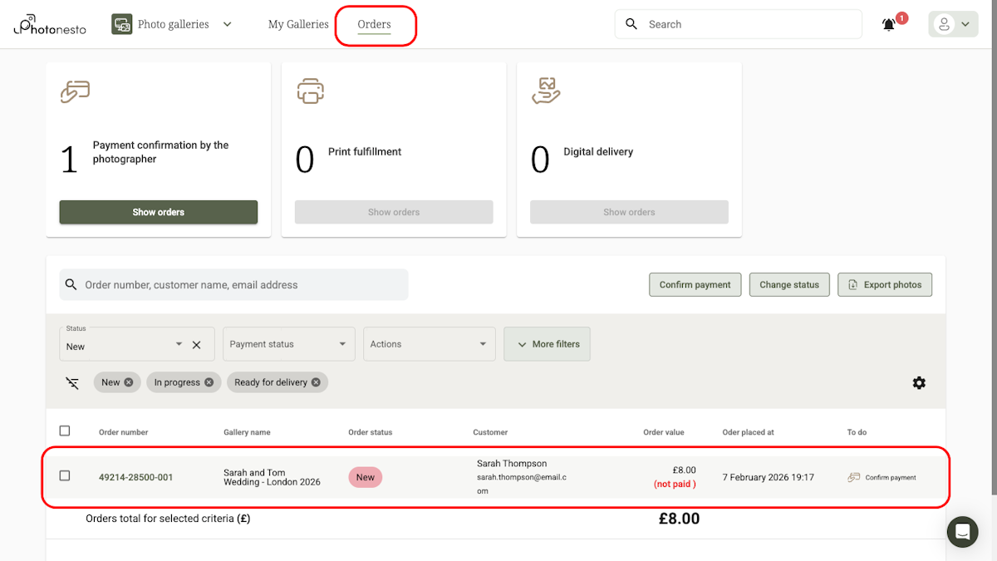Remove the In progress filter chip

tap(208, 381)
